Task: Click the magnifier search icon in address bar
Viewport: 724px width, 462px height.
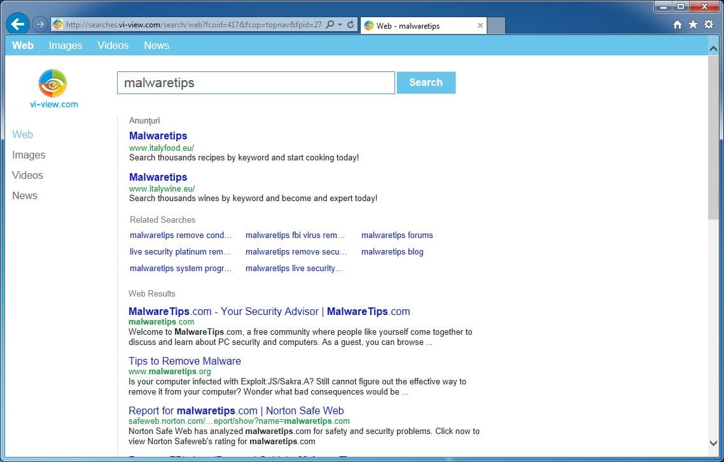Action: coord(330,24)
